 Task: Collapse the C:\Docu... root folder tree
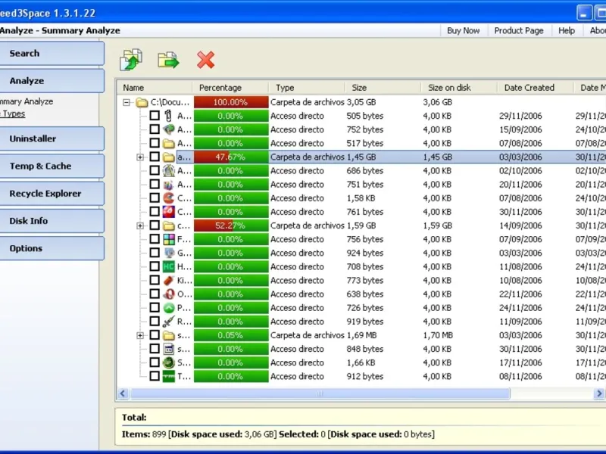[x=127, y=102]
